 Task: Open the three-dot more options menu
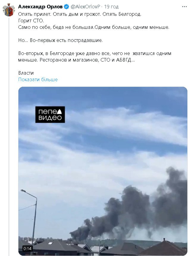(x=184, y=7)
